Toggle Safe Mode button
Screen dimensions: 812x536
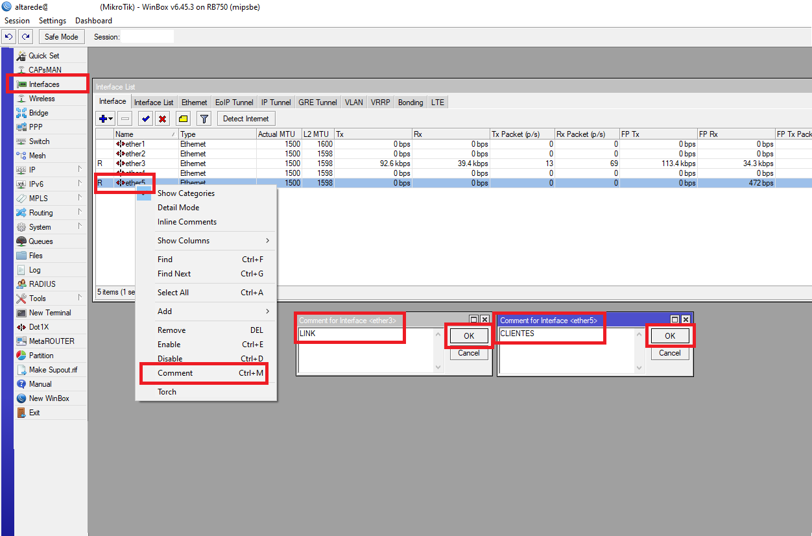tap(62, 37)
